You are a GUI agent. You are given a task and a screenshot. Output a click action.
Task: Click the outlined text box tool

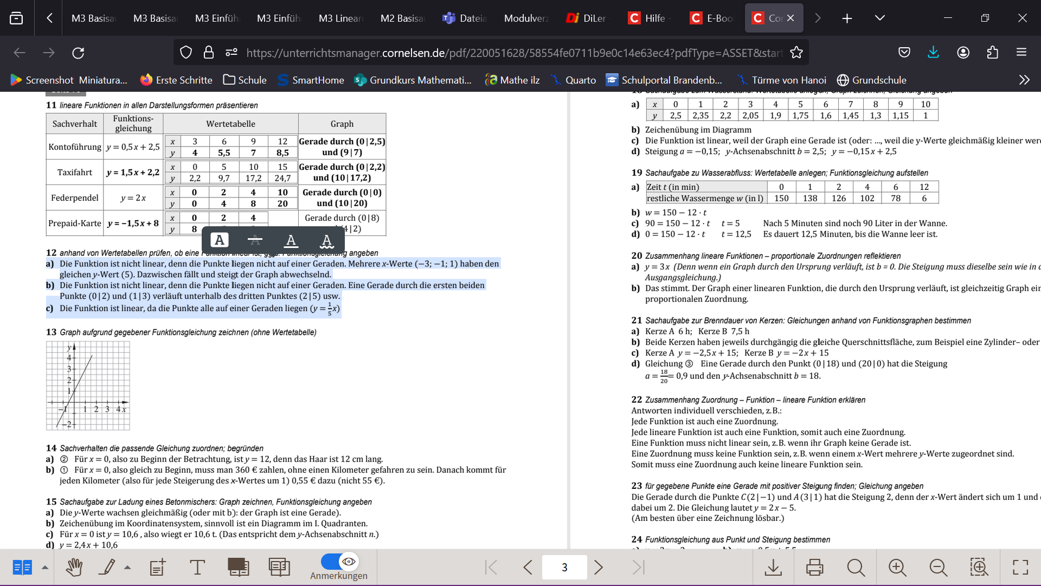coord(279,568)
